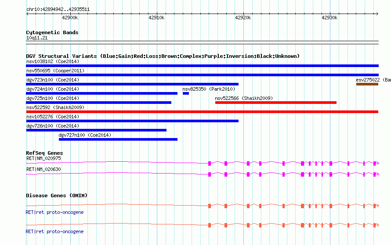Open the nsv825350 (Park2010) label
Screen dimensions: 391x245
pyautogui.click(x=209, y=89)
